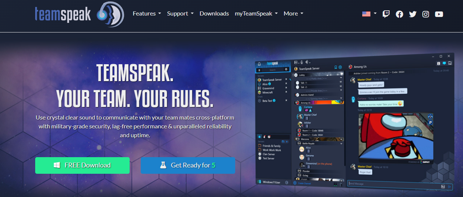Click user Arbiter in the channel tree

click(308, 123)
